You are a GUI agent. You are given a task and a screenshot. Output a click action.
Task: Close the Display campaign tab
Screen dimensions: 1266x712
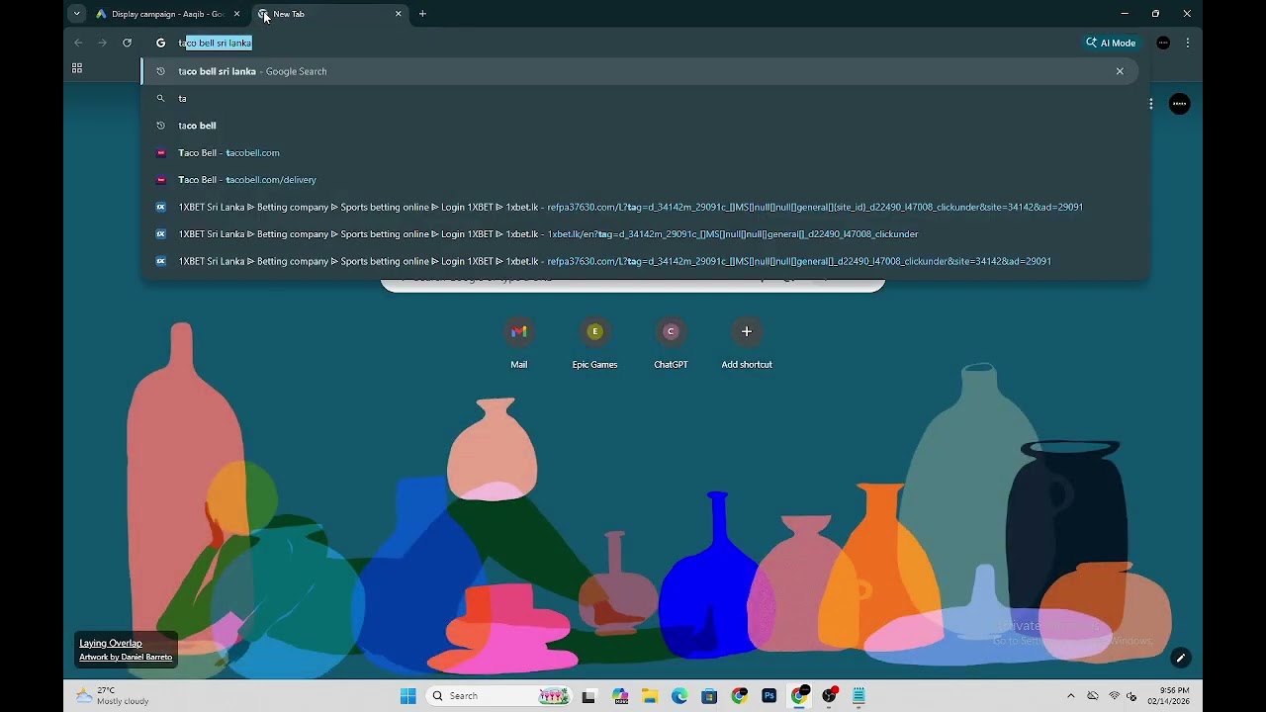tap(236, 14)
